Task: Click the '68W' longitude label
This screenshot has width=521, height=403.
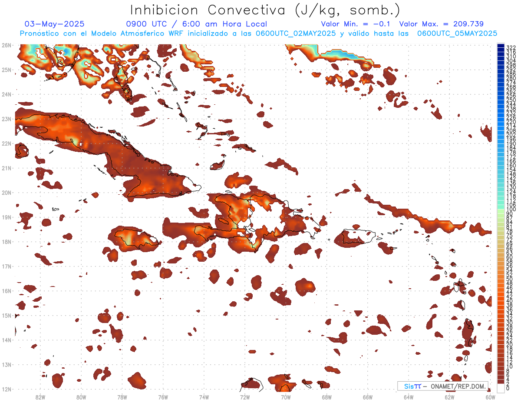Action: (x=327, y=397)
